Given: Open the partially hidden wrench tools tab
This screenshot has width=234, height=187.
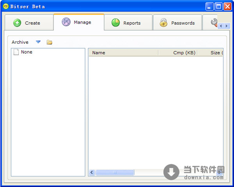Looking at the screenshot, I should pyautogui.click(x=210, y=22).
